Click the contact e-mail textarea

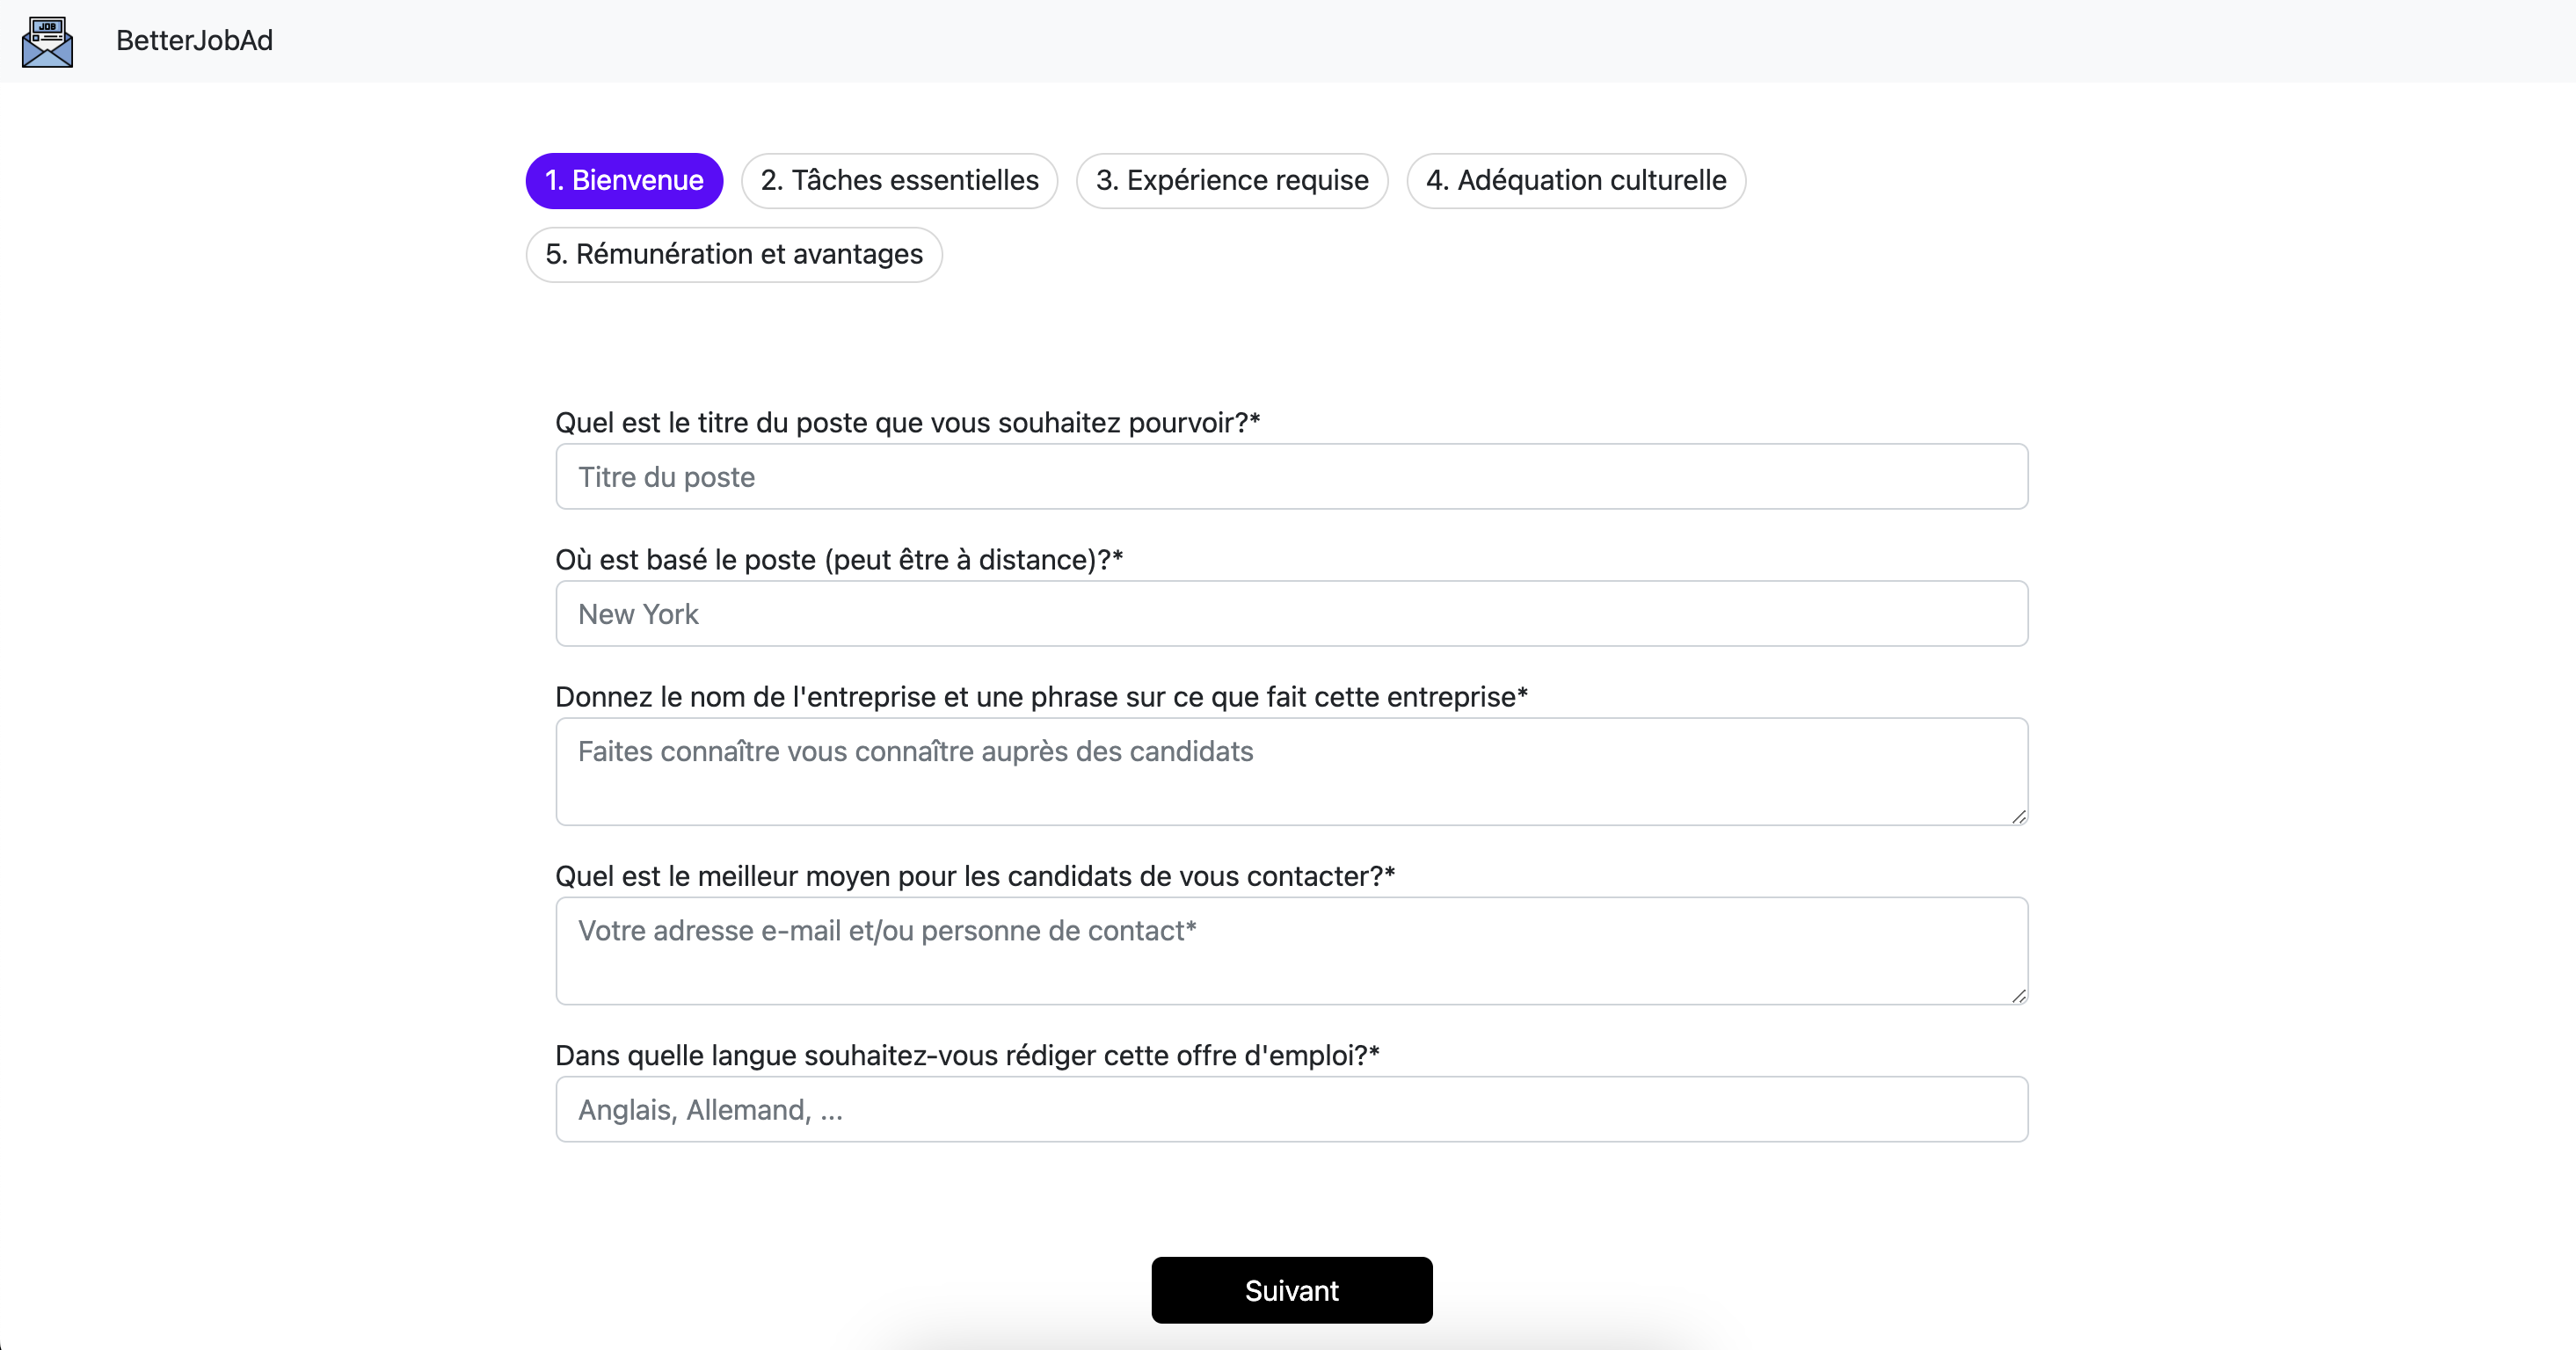pos(1292,950)
